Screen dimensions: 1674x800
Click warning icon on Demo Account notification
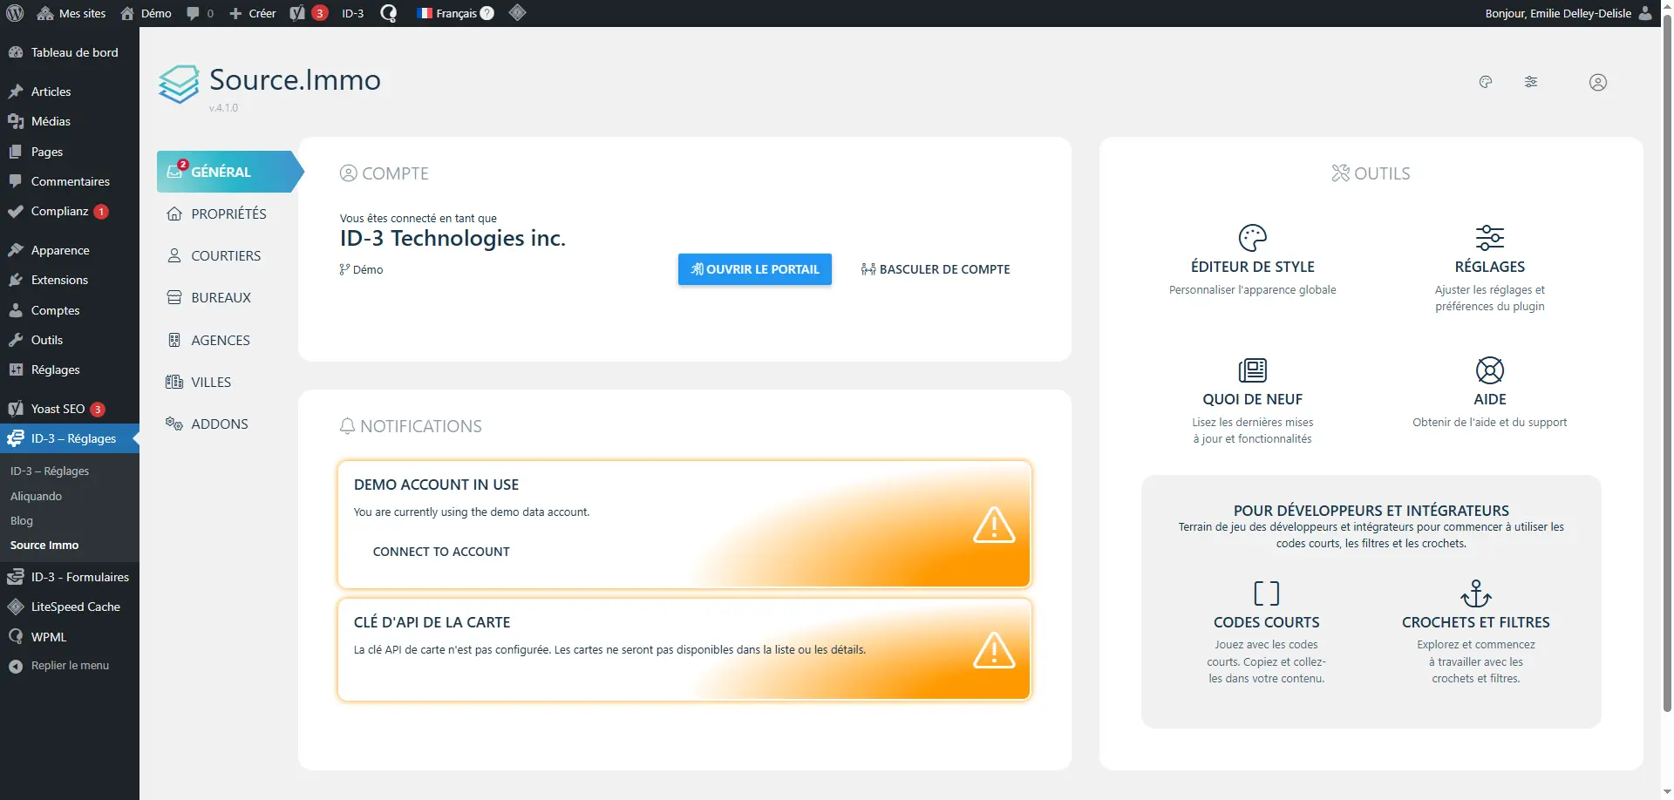tap(994, 525)
